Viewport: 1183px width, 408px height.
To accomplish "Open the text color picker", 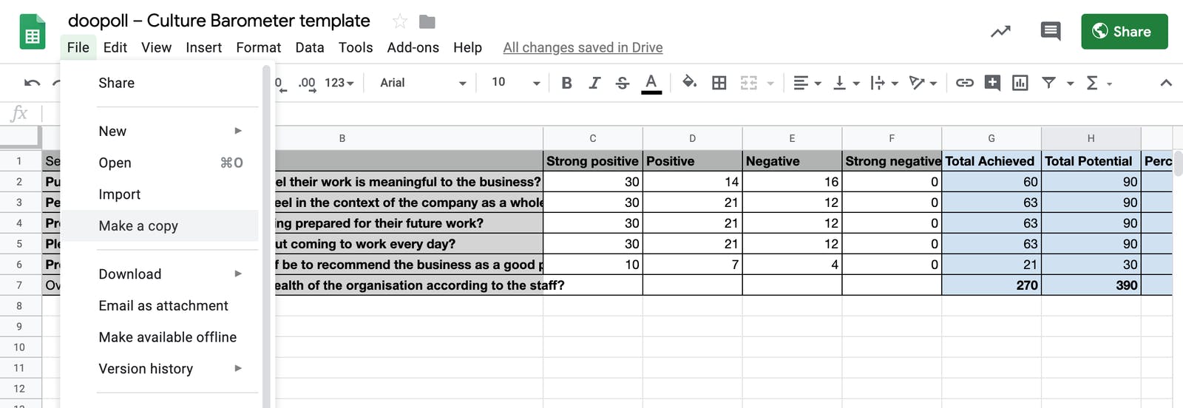I will pyautogui.click(x=651, y=83).
